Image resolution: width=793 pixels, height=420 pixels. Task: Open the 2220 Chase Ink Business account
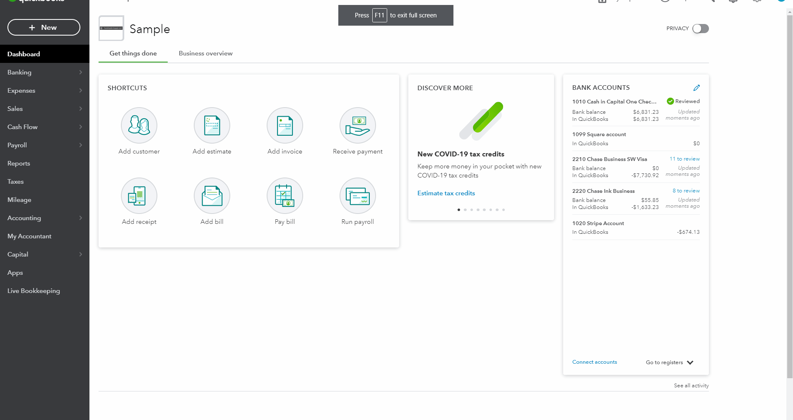pos(603,191)
